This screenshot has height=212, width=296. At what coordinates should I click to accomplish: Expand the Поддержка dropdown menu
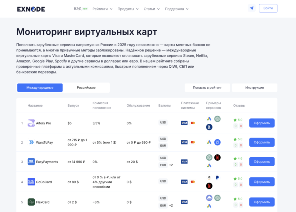tap(177, 9)
